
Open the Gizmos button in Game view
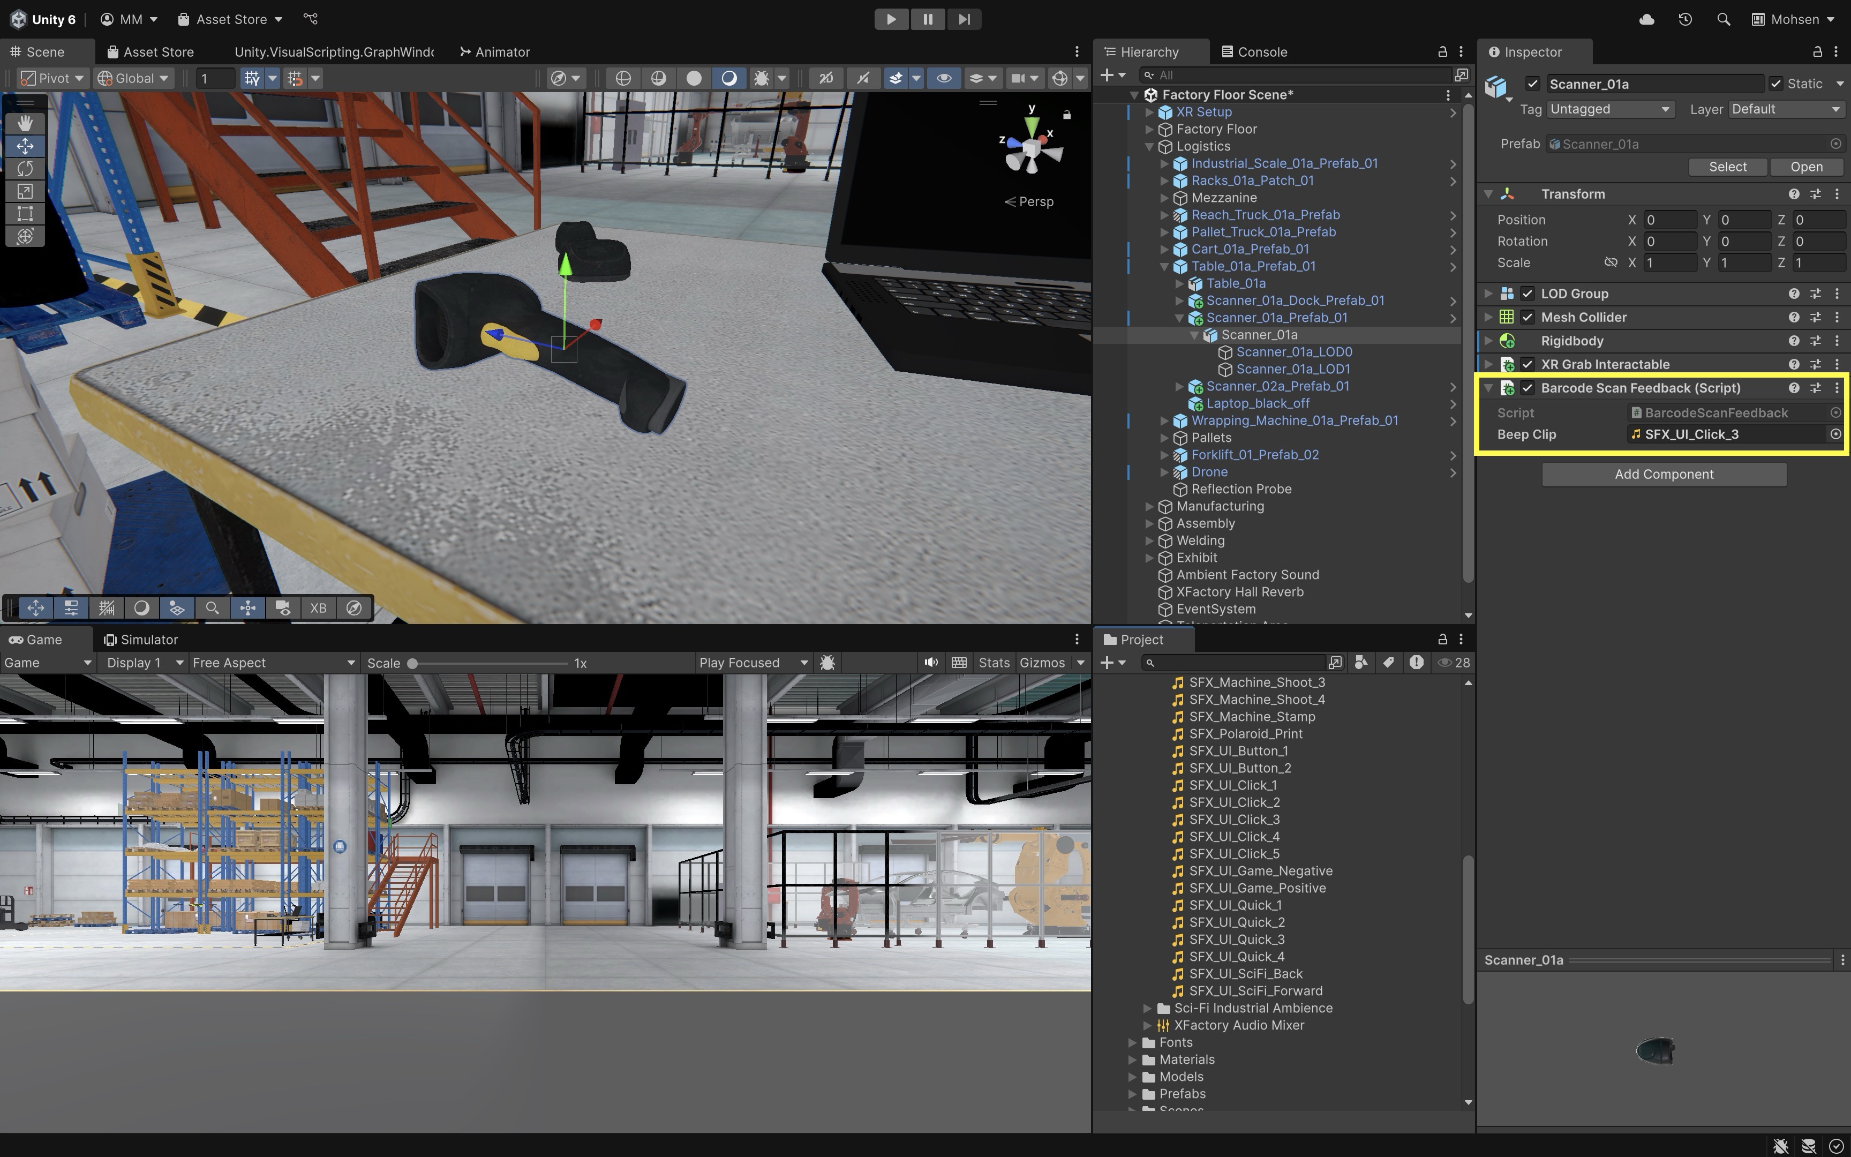coord(1042,663)
